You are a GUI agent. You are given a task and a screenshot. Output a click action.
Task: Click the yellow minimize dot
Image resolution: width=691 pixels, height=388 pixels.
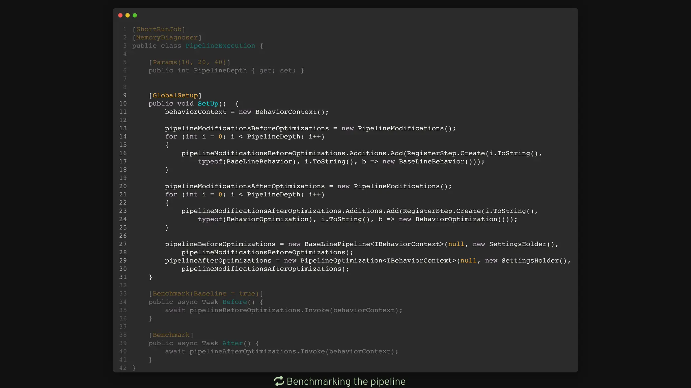pyautogui.click(x=128, y=15)
